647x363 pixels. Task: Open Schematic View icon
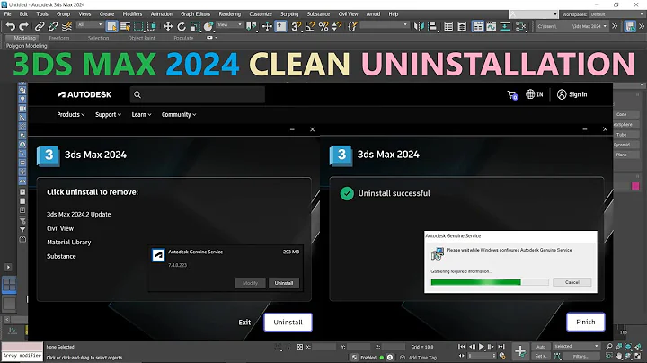pyautogui.click(x=505, y=26)
